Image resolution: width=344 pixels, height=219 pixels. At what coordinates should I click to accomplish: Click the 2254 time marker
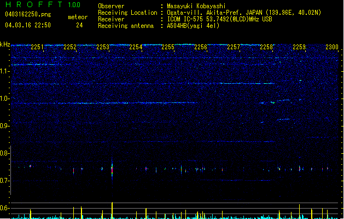[x=136, y=47]
